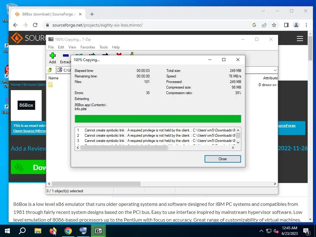Viewport: 316px width, 237px height.
Task: Click the Google icon in the address bar
Action: click(254, 25)
